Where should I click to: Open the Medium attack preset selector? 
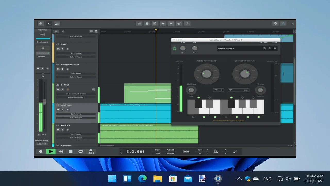(x=239, y=48)
